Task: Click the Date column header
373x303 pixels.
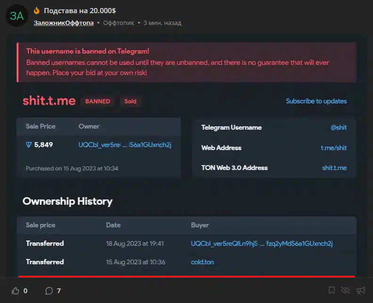Action: tap(113, 225)
